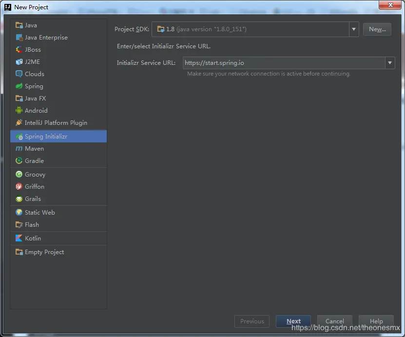Click the network connection hint text
Image resolution: width=405 pixels, height=337 pixels.
click(x=269, y=74)
